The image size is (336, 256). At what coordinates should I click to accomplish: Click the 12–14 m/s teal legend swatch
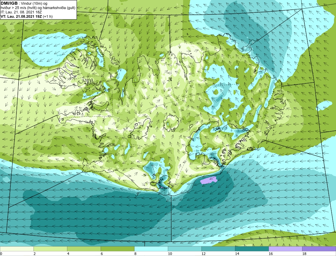tap(218, 249)
